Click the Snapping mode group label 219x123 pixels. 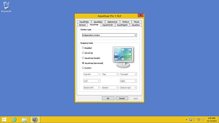point(86,43)
